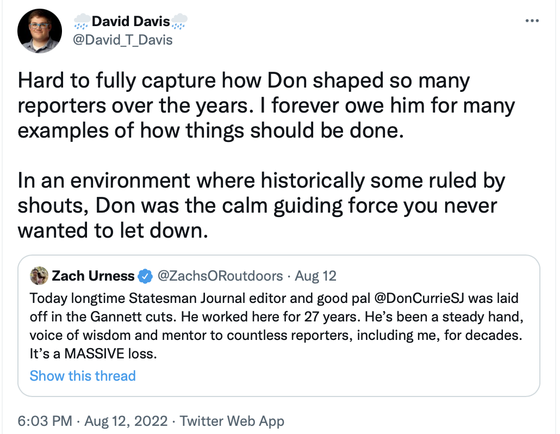This screenshot has width=560, height=434.
Task: Select the Zach Urness author name
Action: tap(93, 276)
